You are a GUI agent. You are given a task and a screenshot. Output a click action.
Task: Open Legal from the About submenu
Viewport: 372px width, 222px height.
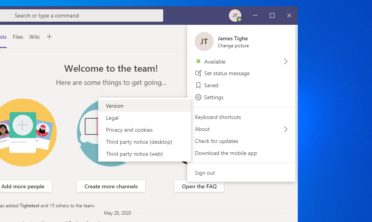coord(112,118)
